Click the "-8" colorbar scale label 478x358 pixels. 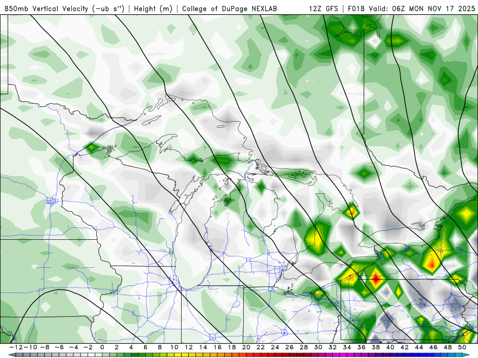point(45,347)
